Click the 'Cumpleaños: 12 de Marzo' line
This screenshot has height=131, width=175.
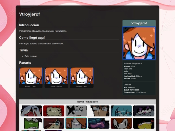pyautogui.click(x=134, y=92)
